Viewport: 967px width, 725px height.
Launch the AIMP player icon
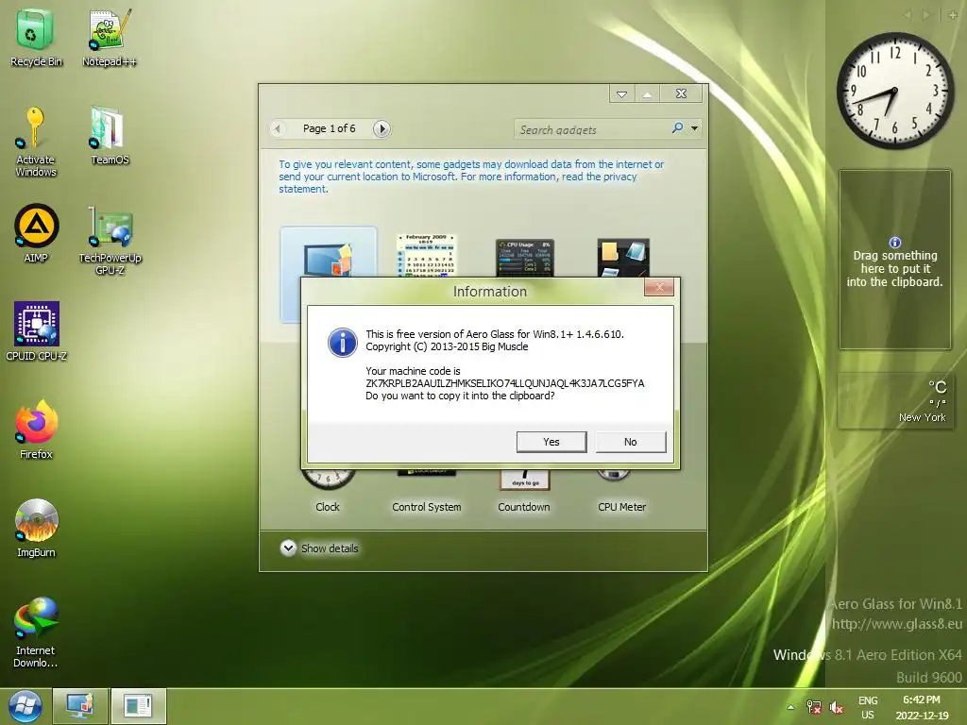pyautogui.click(x=36, y=233)
